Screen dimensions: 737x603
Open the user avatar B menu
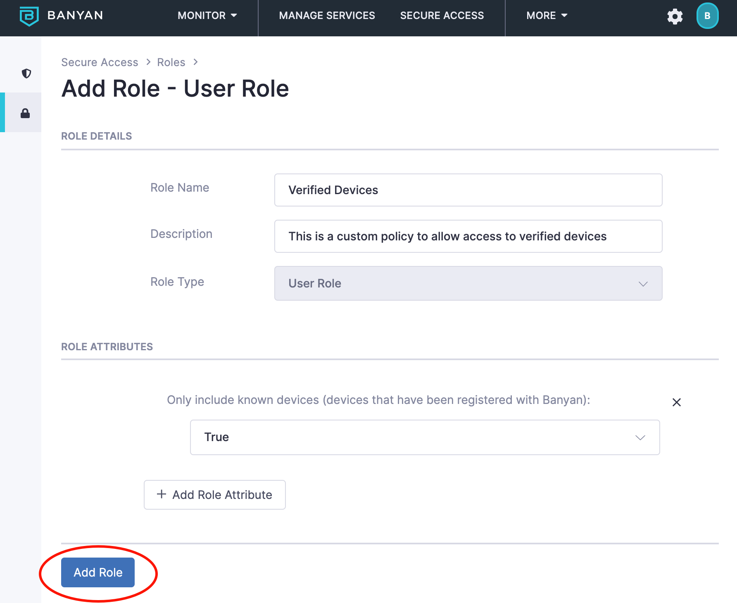[707, 16]
